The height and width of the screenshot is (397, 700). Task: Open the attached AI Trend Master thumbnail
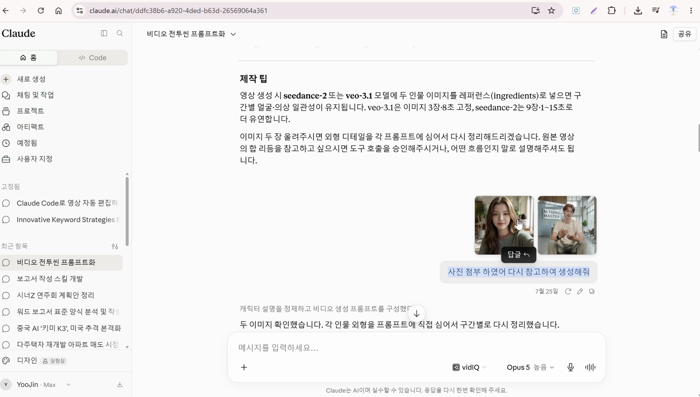click(x=567, y=225)
